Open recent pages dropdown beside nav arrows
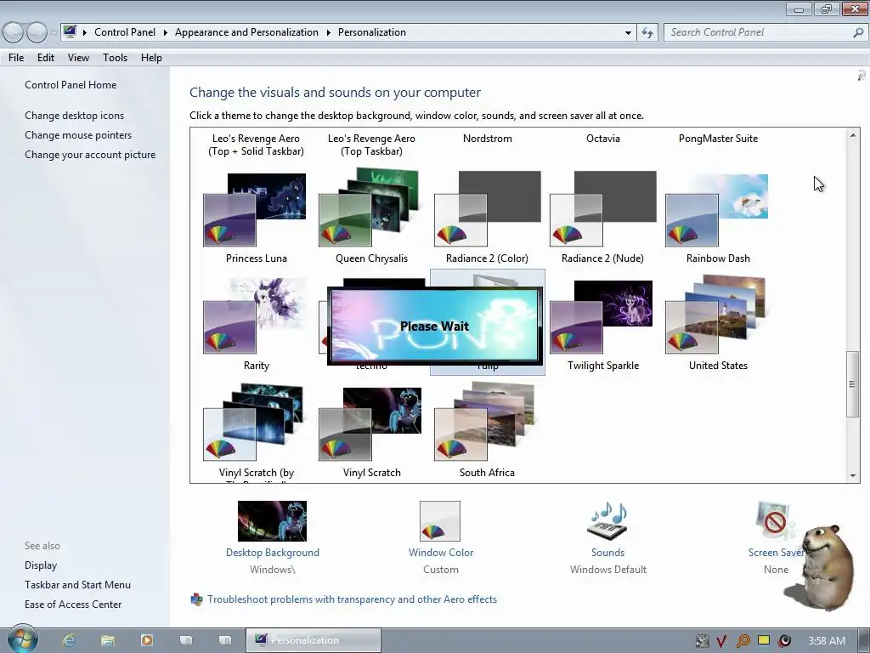 [54, 33]
